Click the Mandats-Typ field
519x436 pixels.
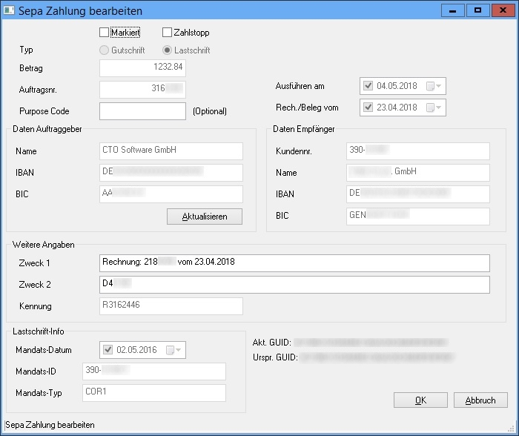[x=162, y=393]
